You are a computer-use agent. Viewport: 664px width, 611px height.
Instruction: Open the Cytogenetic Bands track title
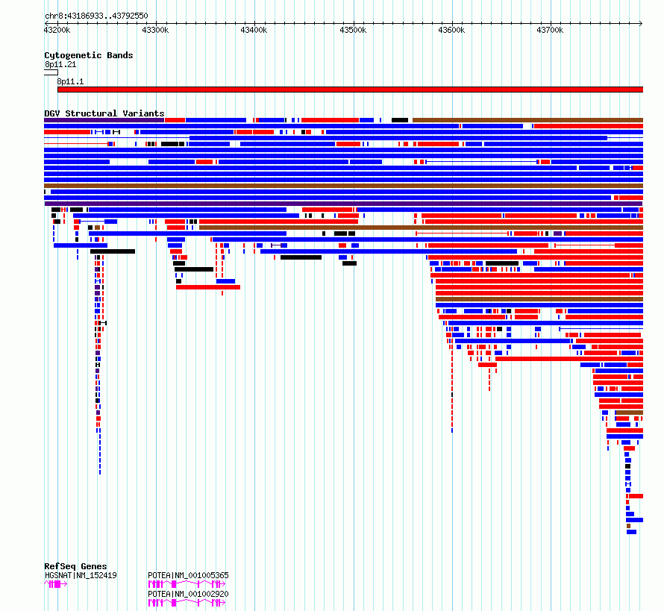tap(89, 55)
